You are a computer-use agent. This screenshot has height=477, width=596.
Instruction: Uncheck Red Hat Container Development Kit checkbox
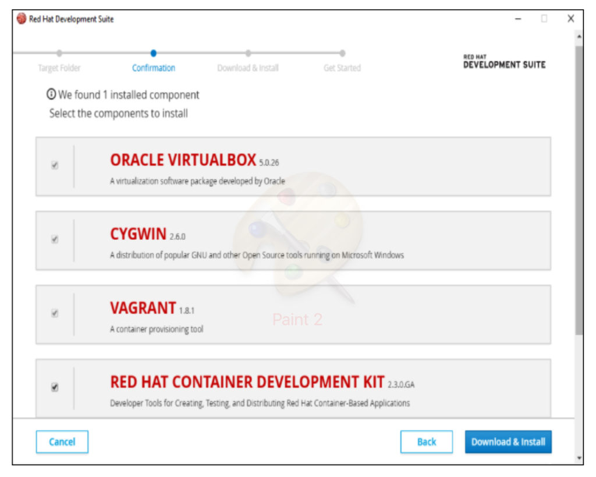[x=55, y=387]
